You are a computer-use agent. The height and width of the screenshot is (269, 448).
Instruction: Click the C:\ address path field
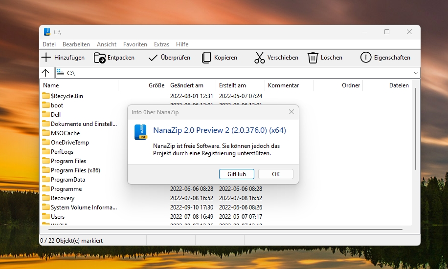[237, 73]
